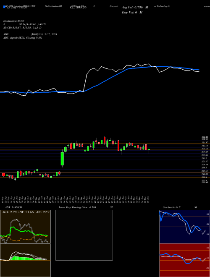Select the 312.74 price axis label
The width and height of the screenshot is (210, 277).
tap(205, 146)
